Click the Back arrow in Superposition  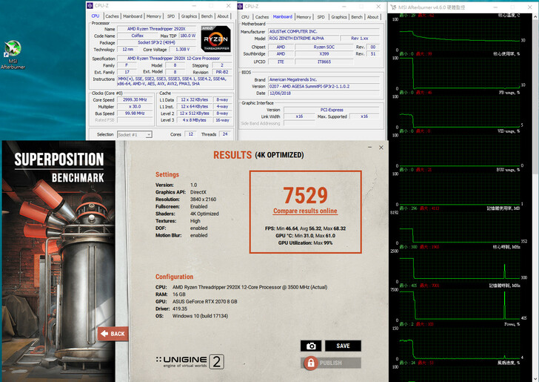point(113,334)
